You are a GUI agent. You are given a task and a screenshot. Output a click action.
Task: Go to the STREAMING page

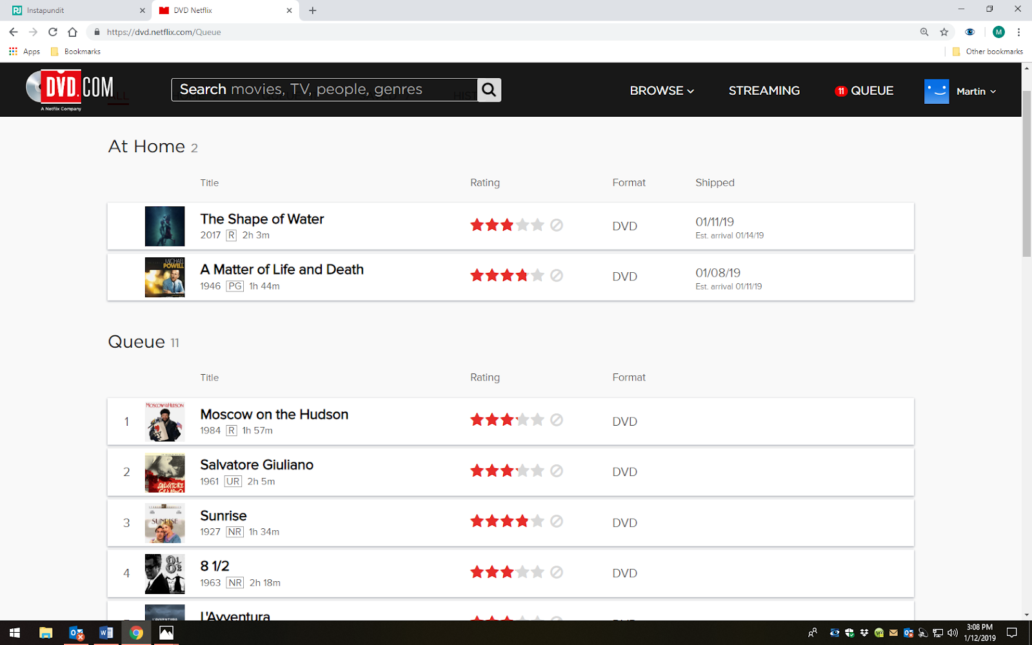click(764, 91)
